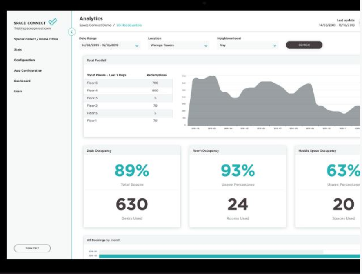The image size is (362, 274).
Task: Click the Total Footfall panel title
Action: pos(96,61)
